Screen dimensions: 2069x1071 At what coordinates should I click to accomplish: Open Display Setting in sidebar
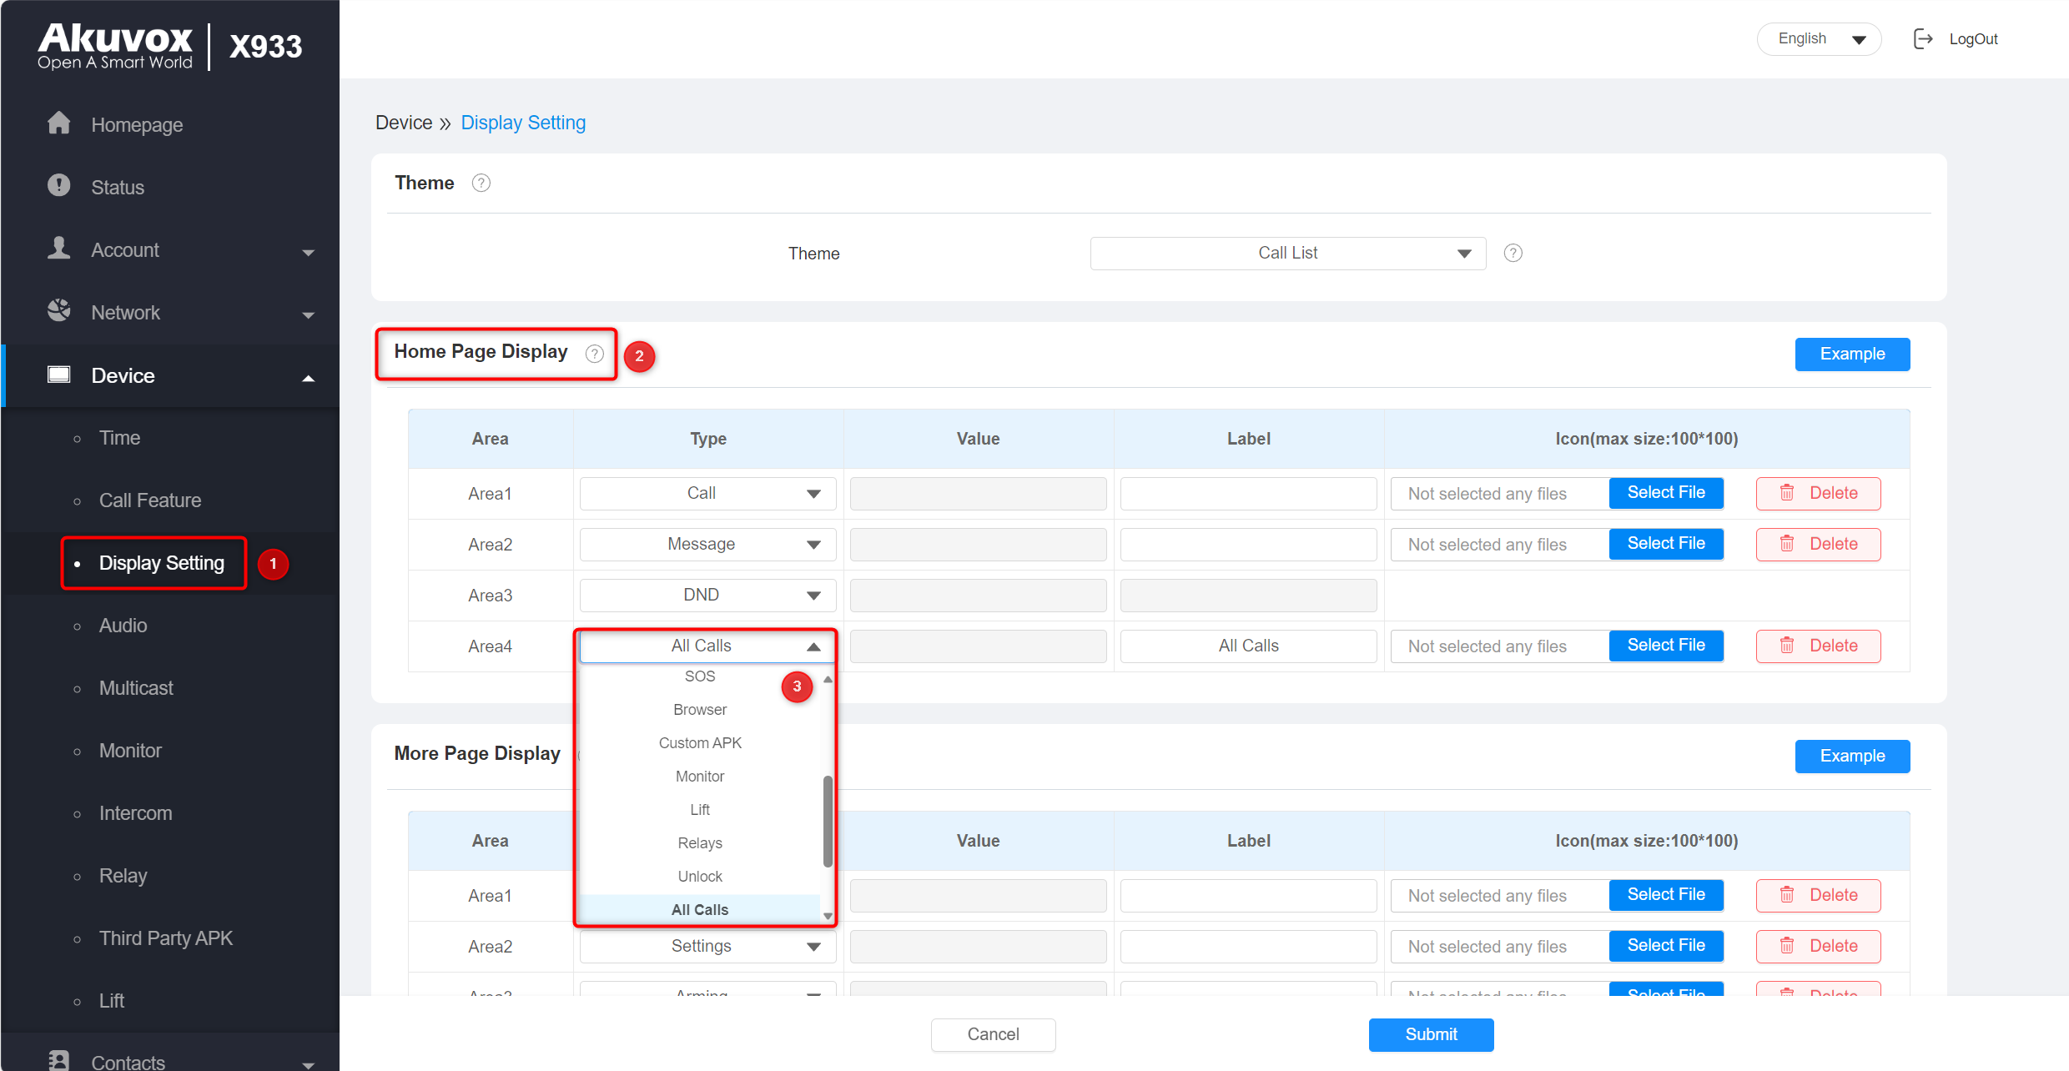click(x=162, y=563)
